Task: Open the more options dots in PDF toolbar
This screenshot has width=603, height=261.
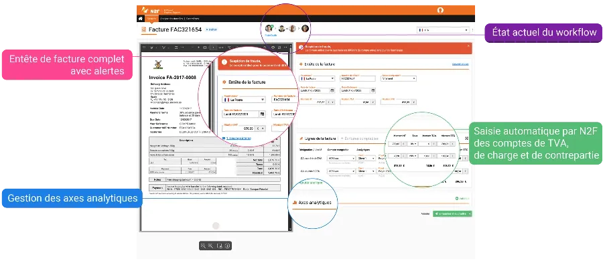Action: click(x=285, y=48)
